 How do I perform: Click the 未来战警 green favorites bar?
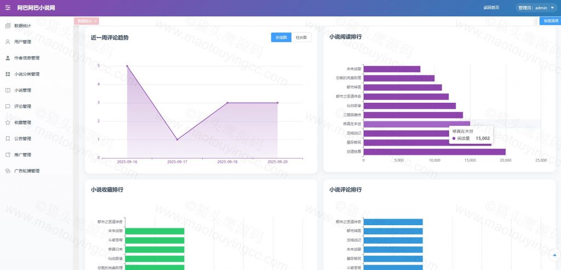pyautogui.click(x=154, y=231)
